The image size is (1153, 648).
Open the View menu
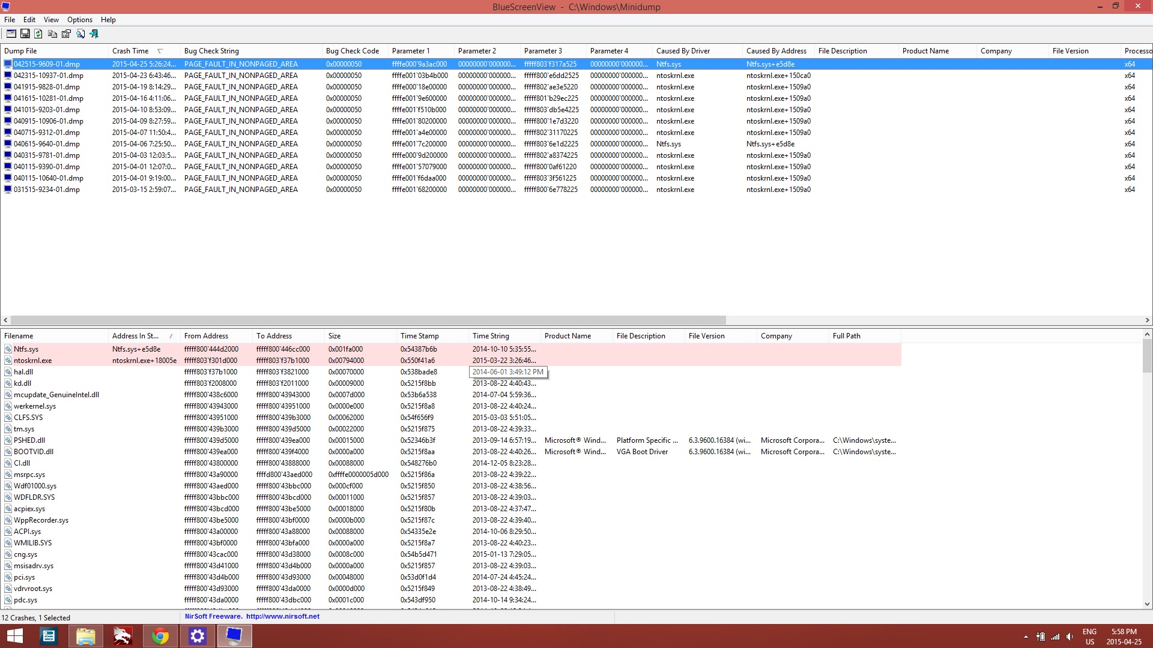coord(51,20)
